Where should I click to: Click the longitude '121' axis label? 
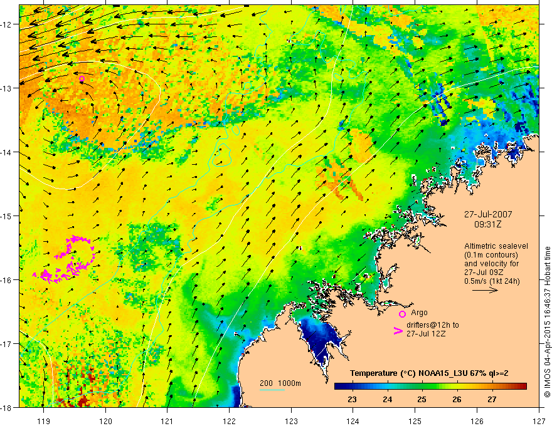(x=167, y=421)
